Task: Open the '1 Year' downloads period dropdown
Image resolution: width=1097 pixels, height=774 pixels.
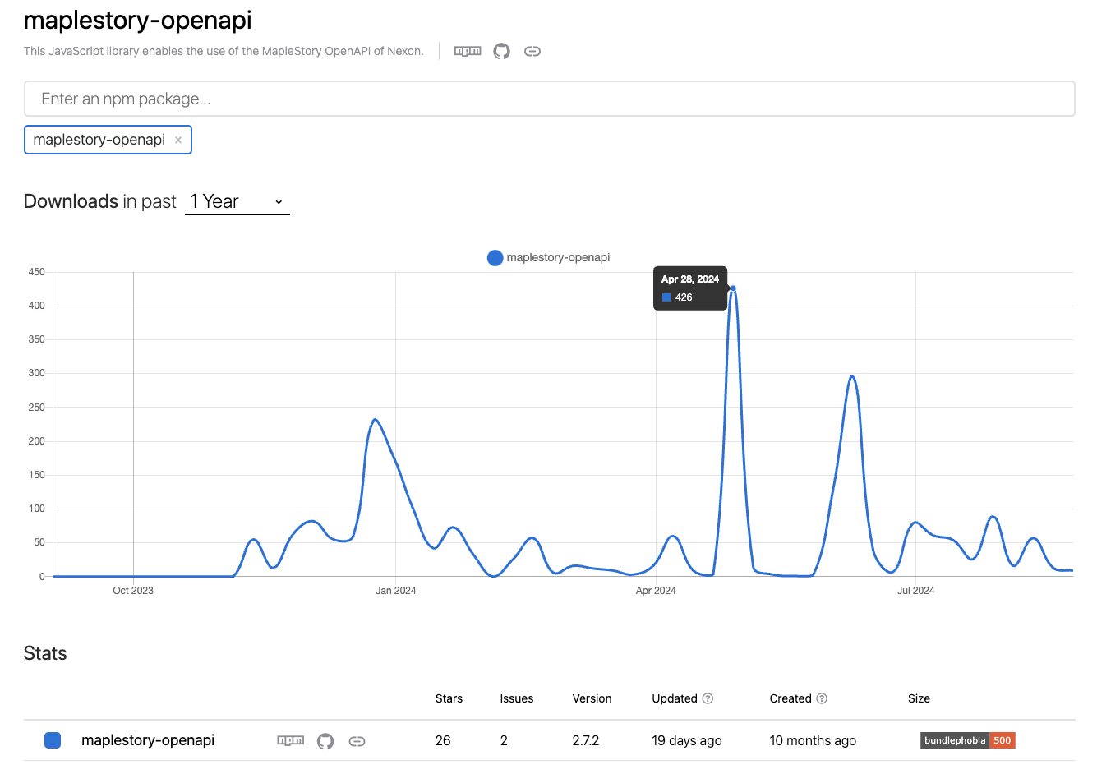Action: pos(237,201)
